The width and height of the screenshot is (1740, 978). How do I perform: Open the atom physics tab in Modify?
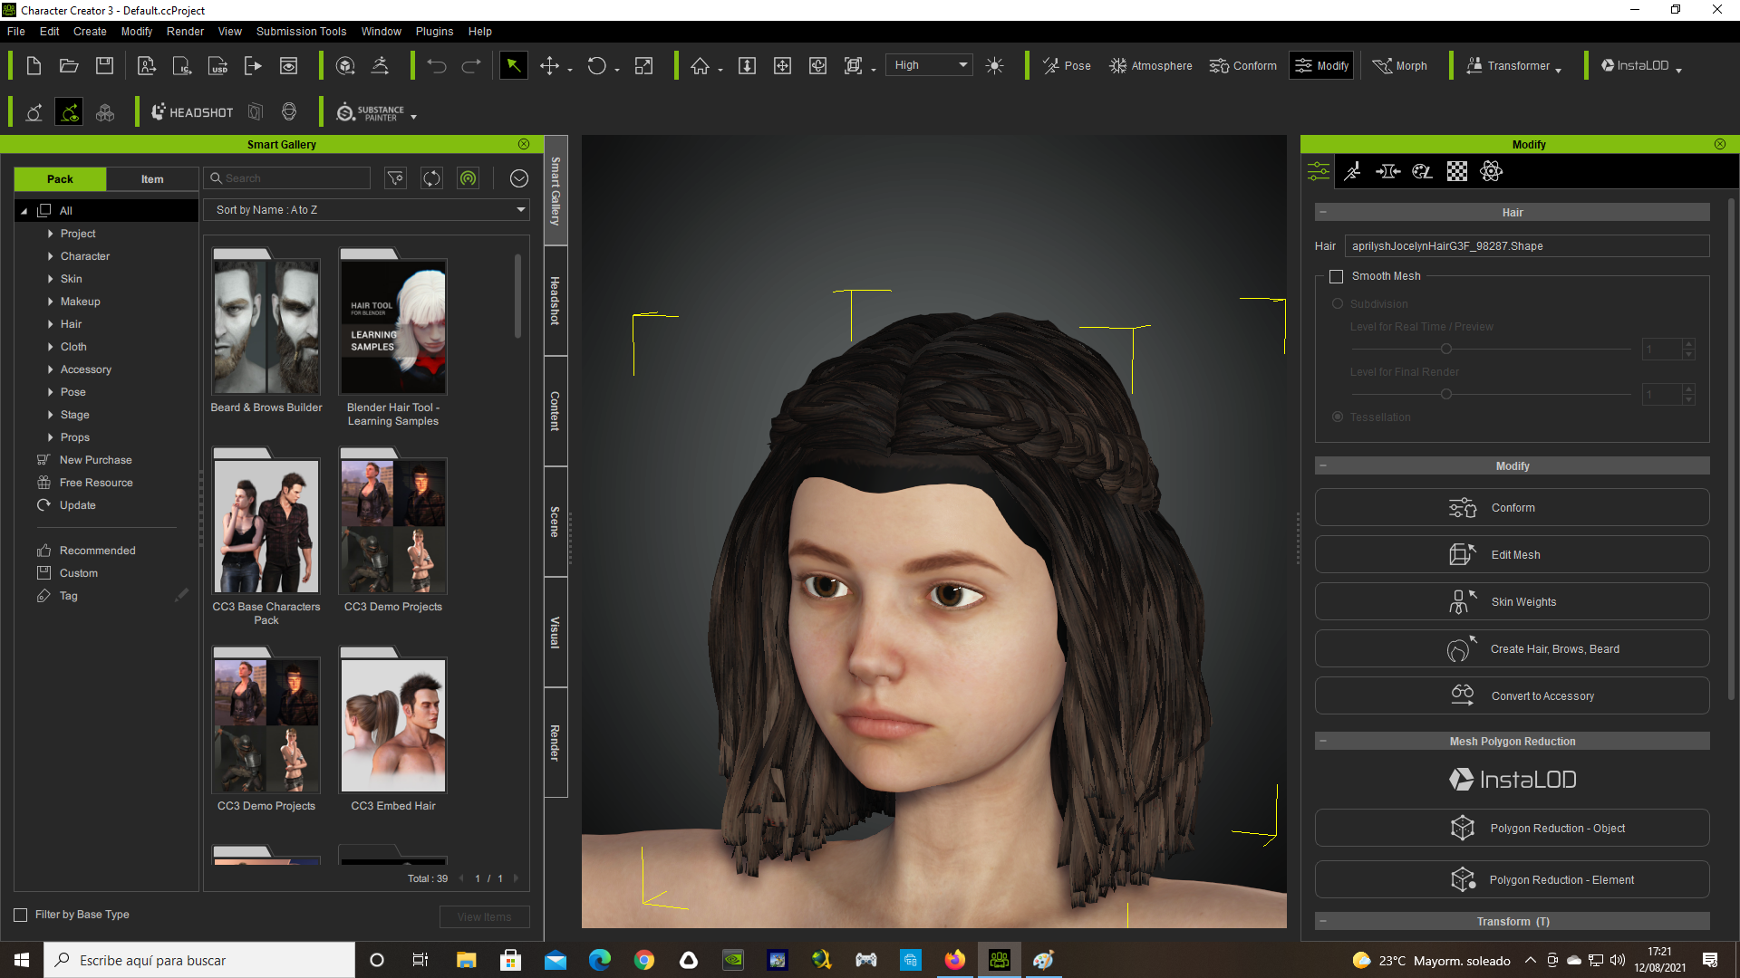coord(1491,171)
